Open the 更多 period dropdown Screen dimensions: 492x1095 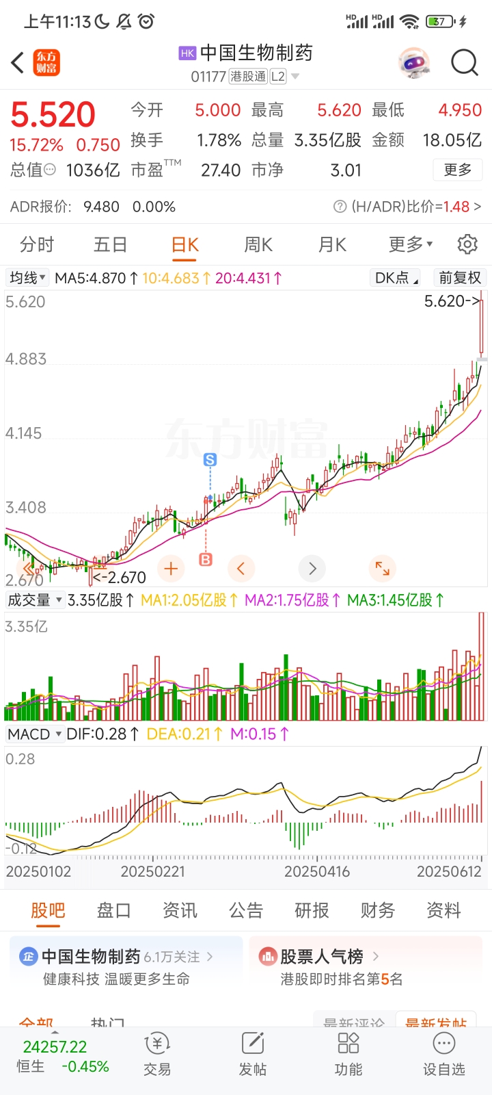pyautogui.click(x=411, y=244)
